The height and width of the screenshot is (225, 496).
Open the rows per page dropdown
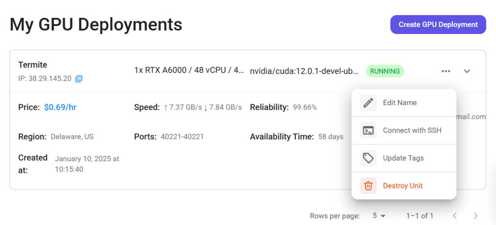click(379, 215)
